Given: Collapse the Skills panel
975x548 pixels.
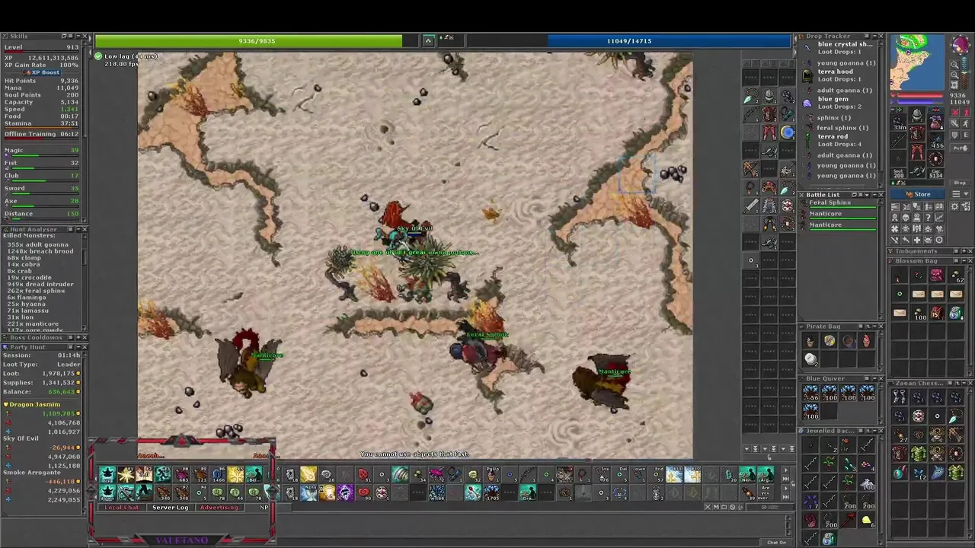Looking at the screenshot, I should (77, 36).
